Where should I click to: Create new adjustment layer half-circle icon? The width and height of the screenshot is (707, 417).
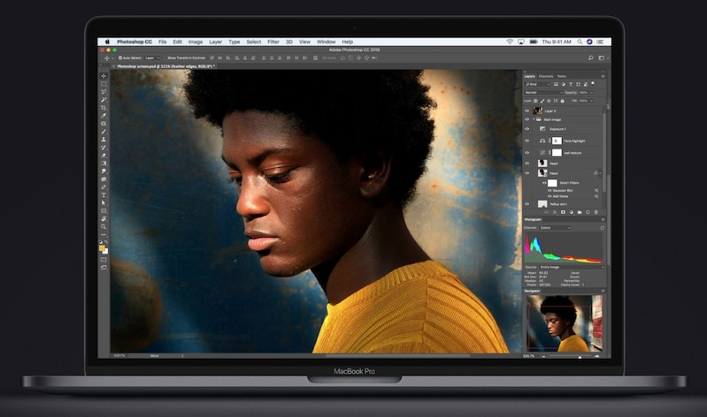click(572, 212)
